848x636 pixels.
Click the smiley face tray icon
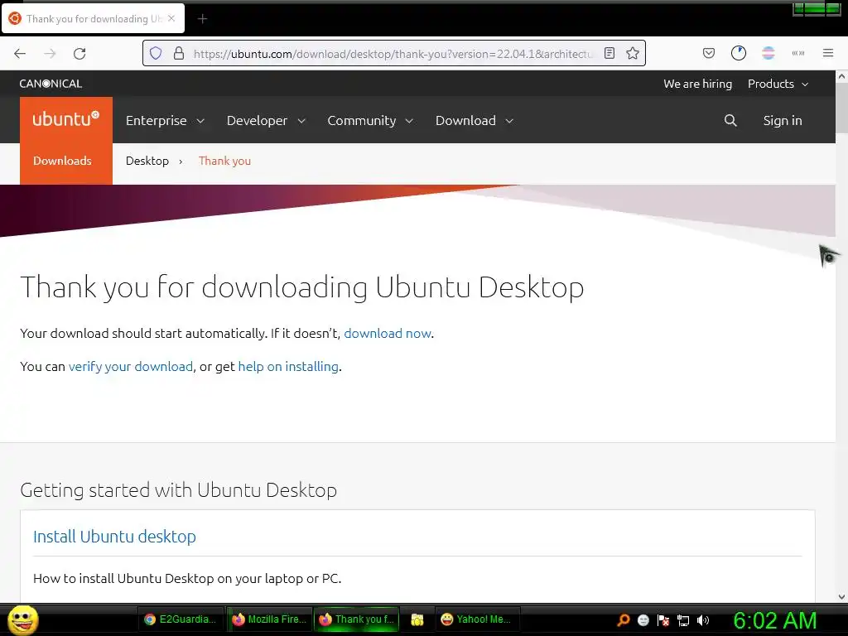tap(643, 620)
